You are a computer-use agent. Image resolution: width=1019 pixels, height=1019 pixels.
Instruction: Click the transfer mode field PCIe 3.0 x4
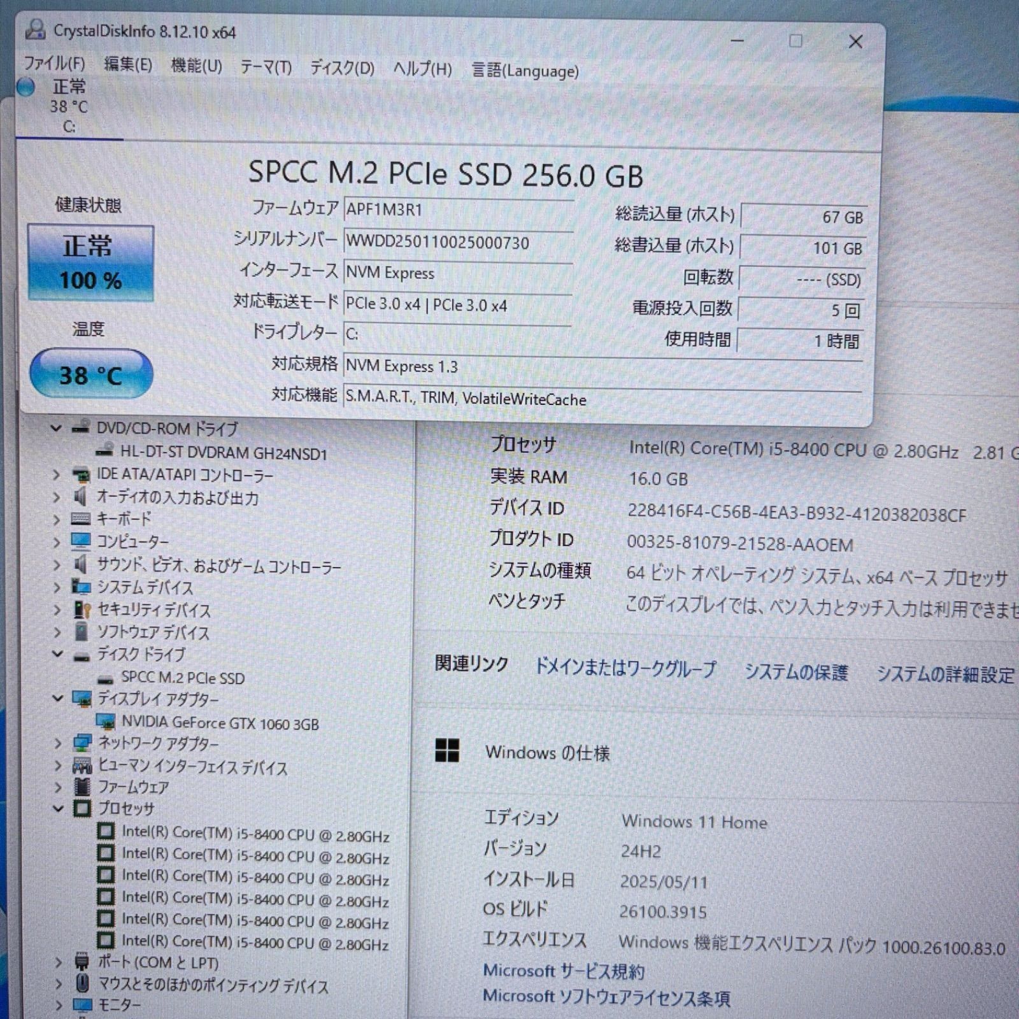point(458,305)
